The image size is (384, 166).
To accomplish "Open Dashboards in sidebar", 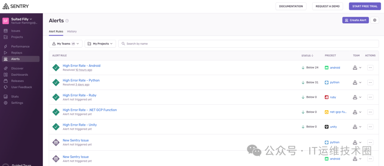I will [20, 75].
